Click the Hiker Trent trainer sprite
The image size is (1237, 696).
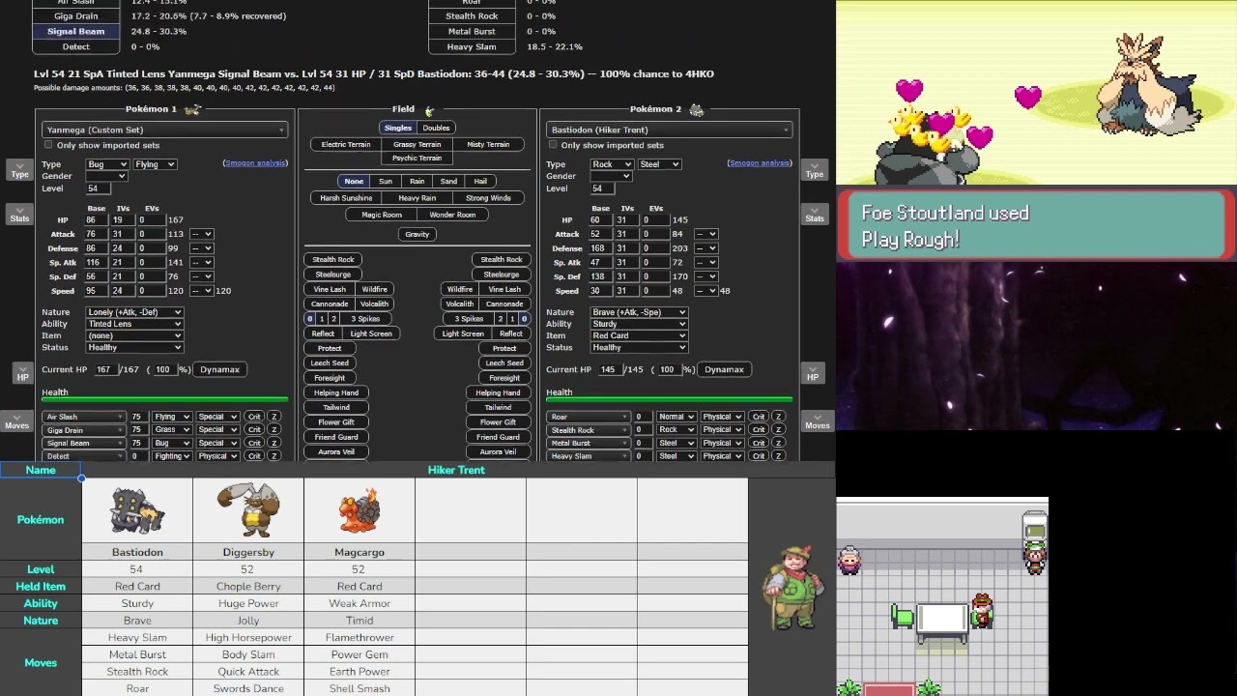click(x=792, y=587)
